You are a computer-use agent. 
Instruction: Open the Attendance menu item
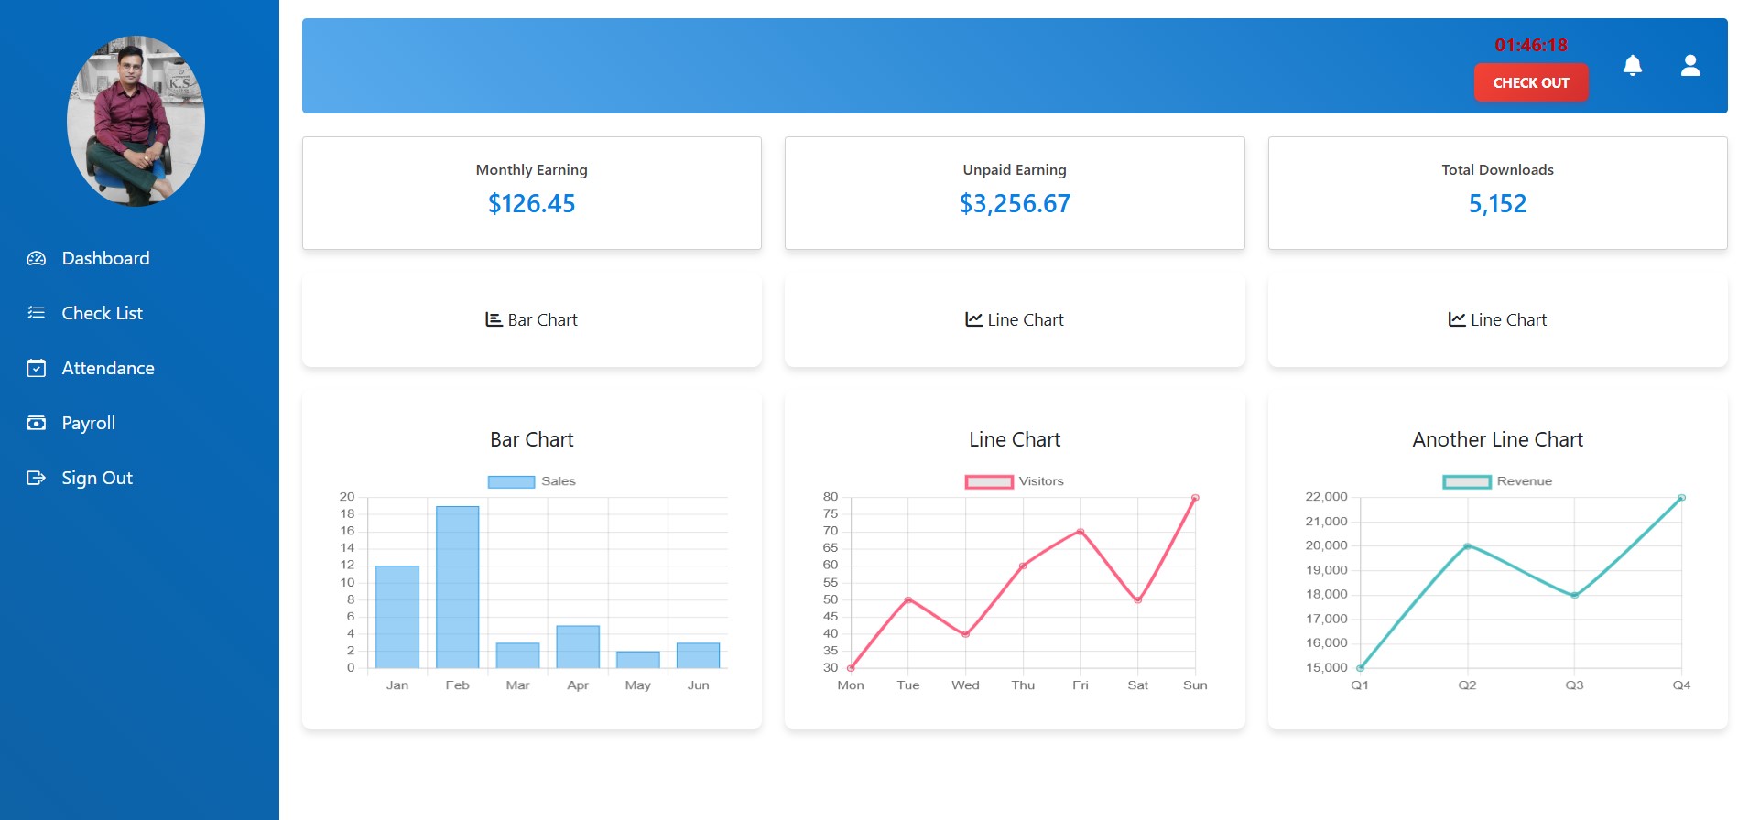point(107,369)
